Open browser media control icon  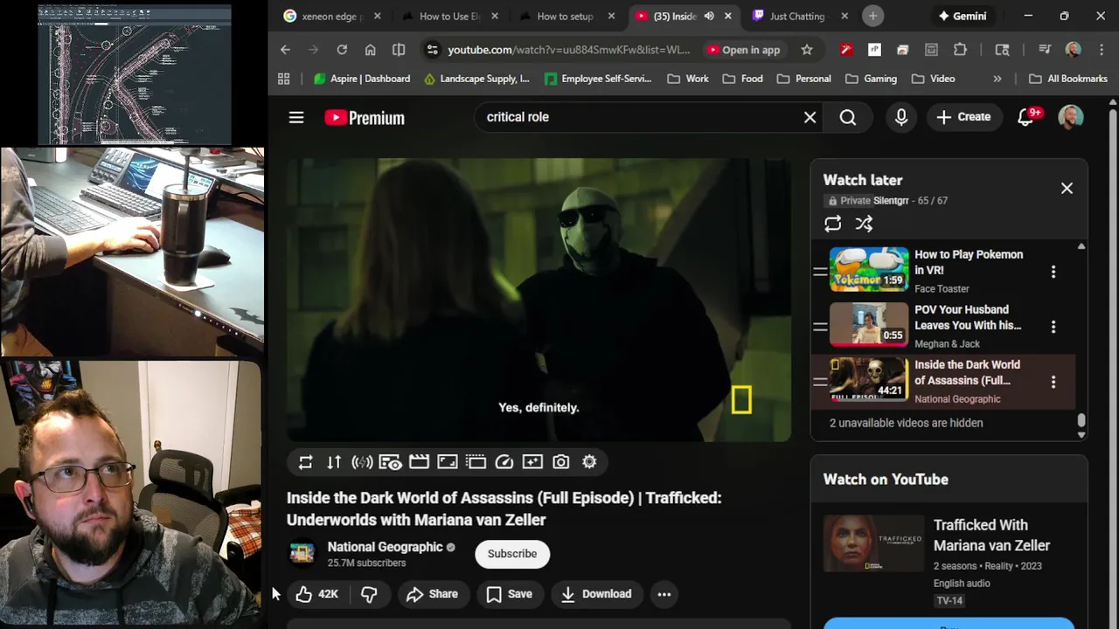(1045, 50)
